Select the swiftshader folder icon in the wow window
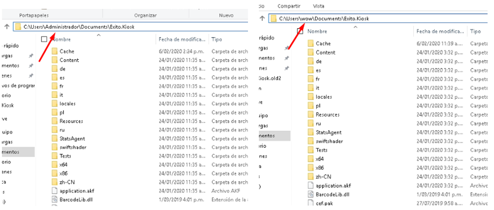The image size is (494, 210). 310,141
